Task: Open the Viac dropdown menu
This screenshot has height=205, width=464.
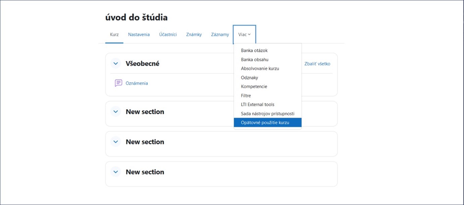Action: pyautogui.click(x=244, y=35)
